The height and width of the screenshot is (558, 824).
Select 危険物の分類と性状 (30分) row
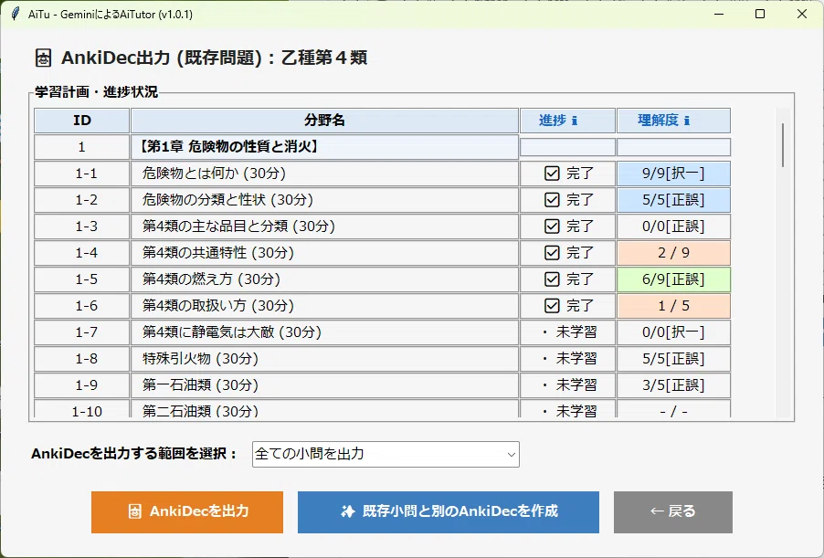click(x=325, y=200)
